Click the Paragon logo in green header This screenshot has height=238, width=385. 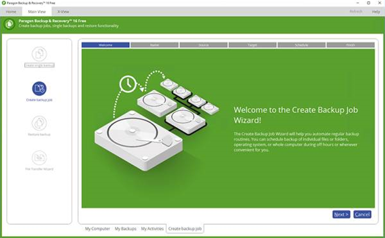click(10, 24)
